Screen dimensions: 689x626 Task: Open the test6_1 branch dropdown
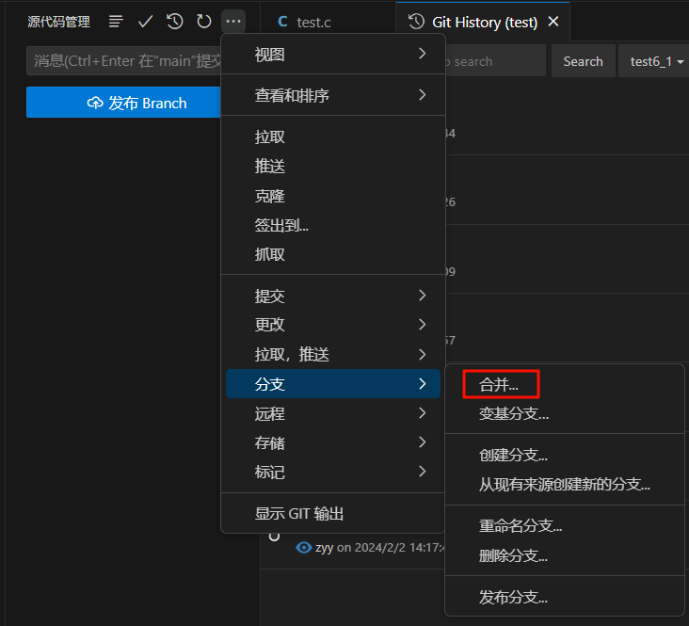(655, 61)
